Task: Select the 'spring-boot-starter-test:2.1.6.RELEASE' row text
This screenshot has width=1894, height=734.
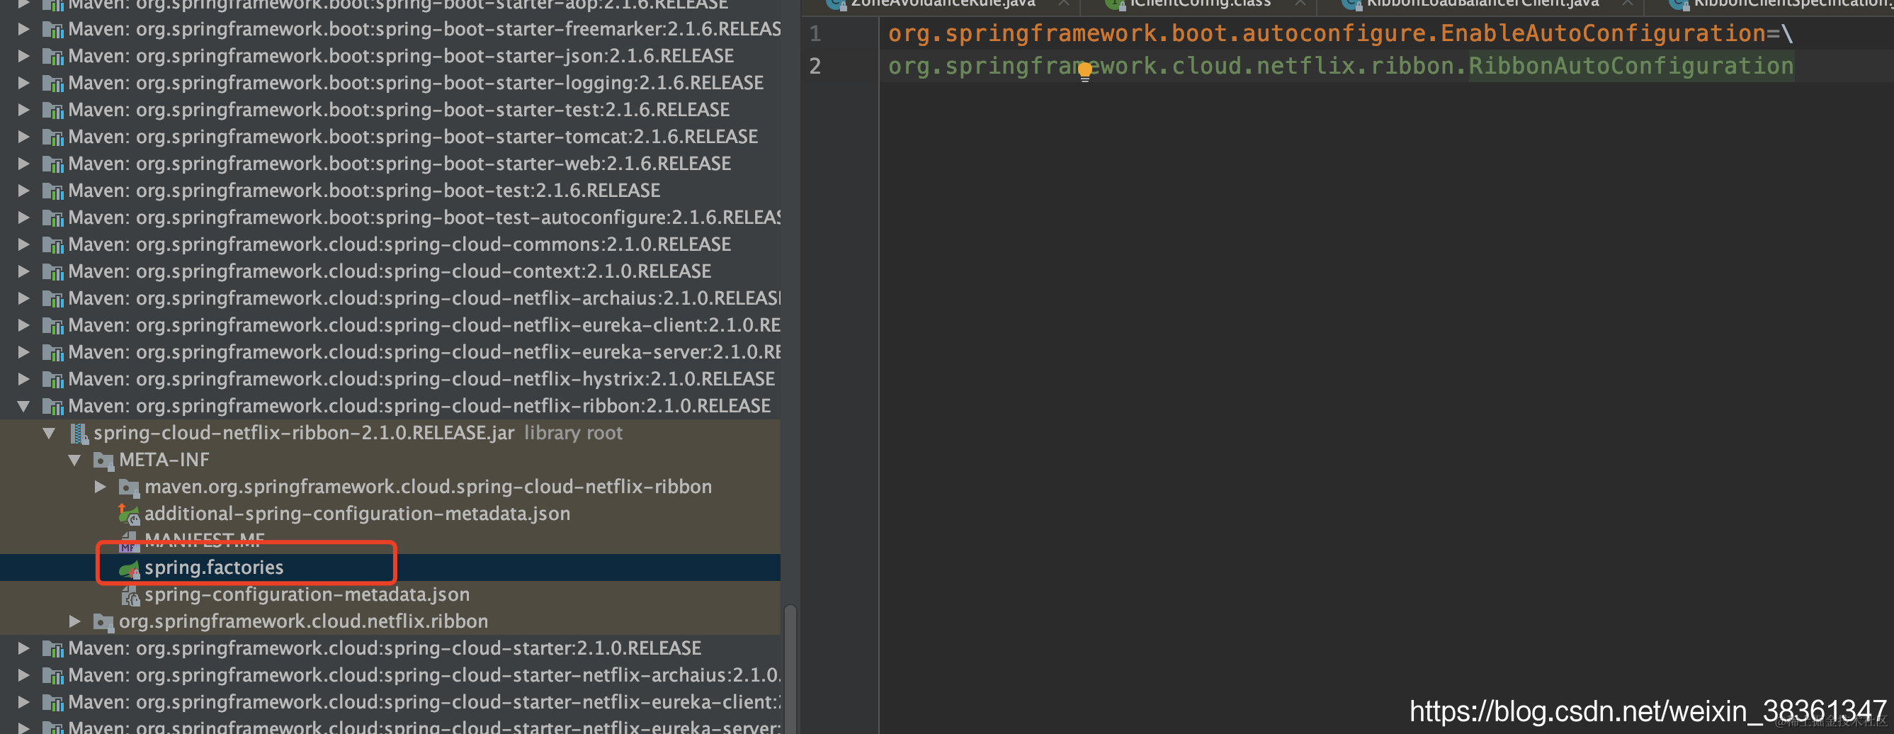Action: 399,111
